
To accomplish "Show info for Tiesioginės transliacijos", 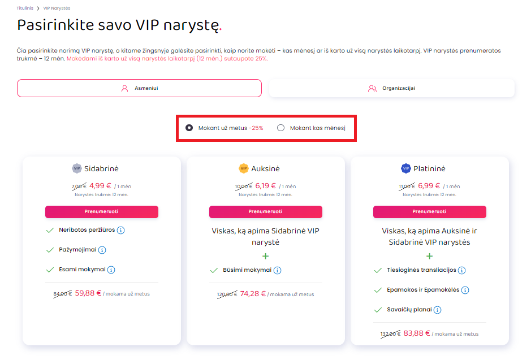I will (461, 270).
